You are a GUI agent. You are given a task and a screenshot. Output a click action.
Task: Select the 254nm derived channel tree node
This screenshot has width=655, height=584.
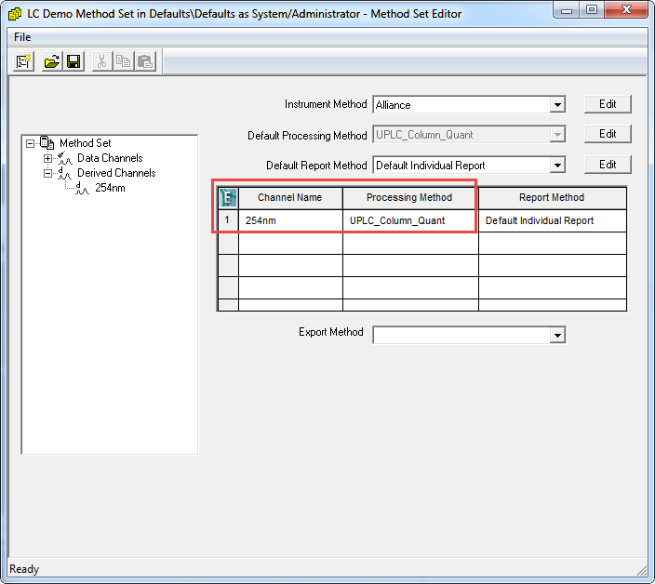pyautogui.click(x=110, y=188)
